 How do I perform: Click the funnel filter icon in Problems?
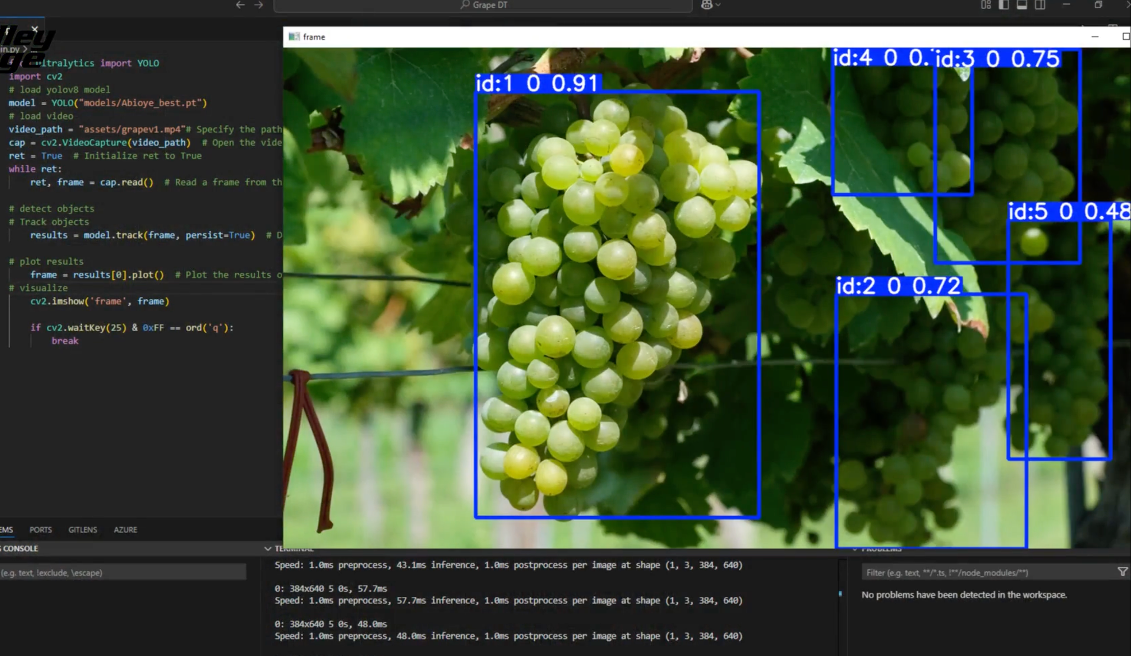[x=1122, y=572]
